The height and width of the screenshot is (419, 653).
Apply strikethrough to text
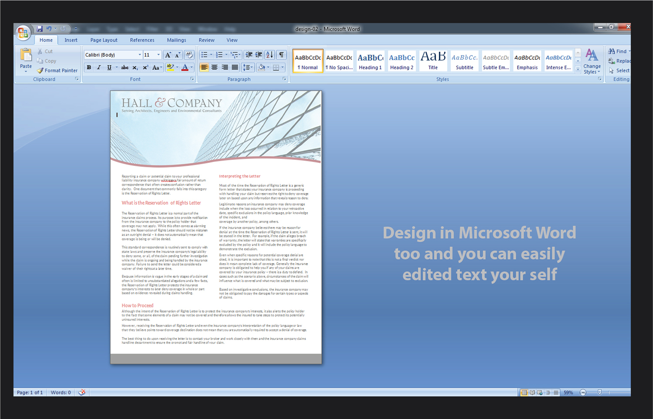(x=125, y=68)
